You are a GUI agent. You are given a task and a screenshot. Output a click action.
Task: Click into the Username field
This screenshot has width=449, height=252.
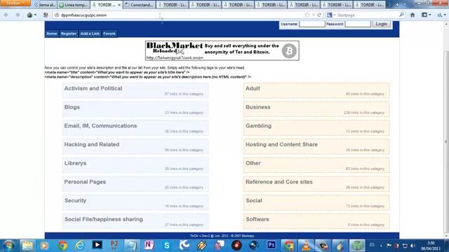coord(311,24)
